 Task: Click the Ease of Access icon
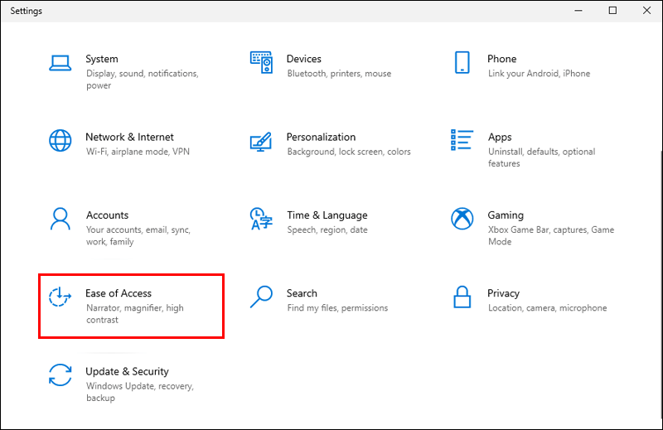pos(60,297)
